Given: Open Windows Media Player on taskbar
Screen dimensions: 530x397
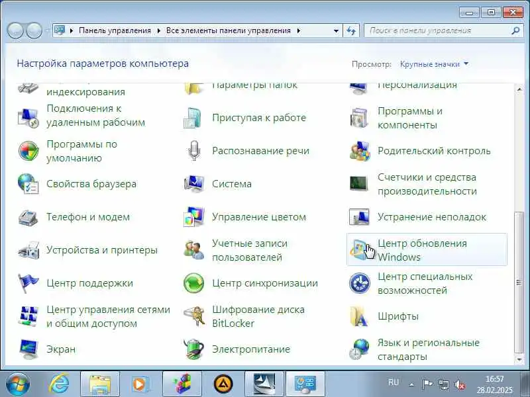Looking at the screenshot, I should point(141,384).
